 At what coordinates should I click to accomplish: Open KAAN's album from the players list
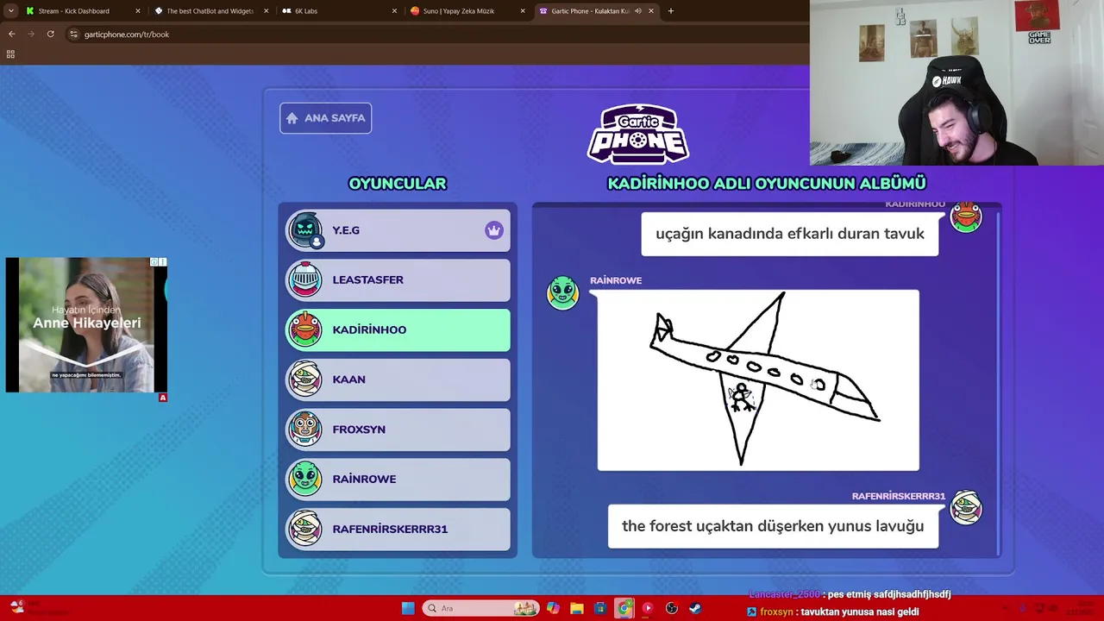[x=398, y=379]
